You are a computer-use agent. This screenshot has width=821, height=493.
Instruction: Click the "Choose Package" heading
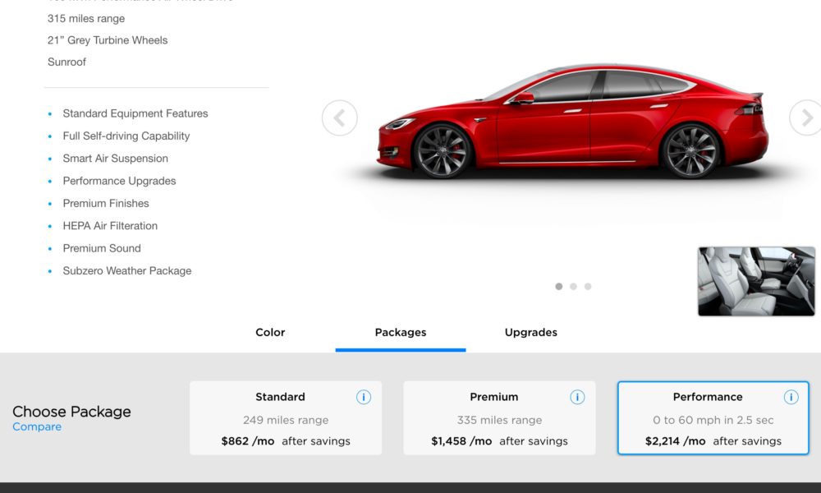point(71,412)
